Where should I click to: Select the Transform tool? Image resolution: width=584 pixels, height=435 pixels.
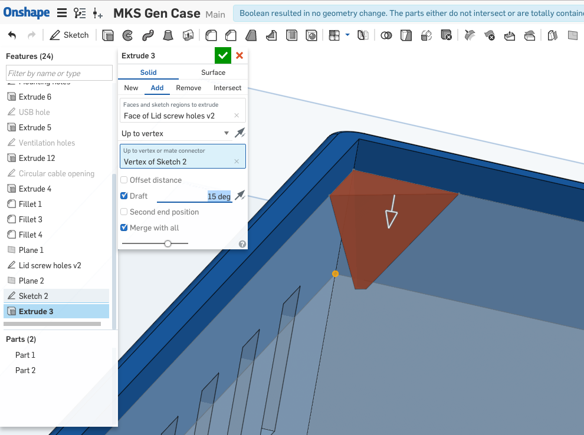click(x=426, y=35)
